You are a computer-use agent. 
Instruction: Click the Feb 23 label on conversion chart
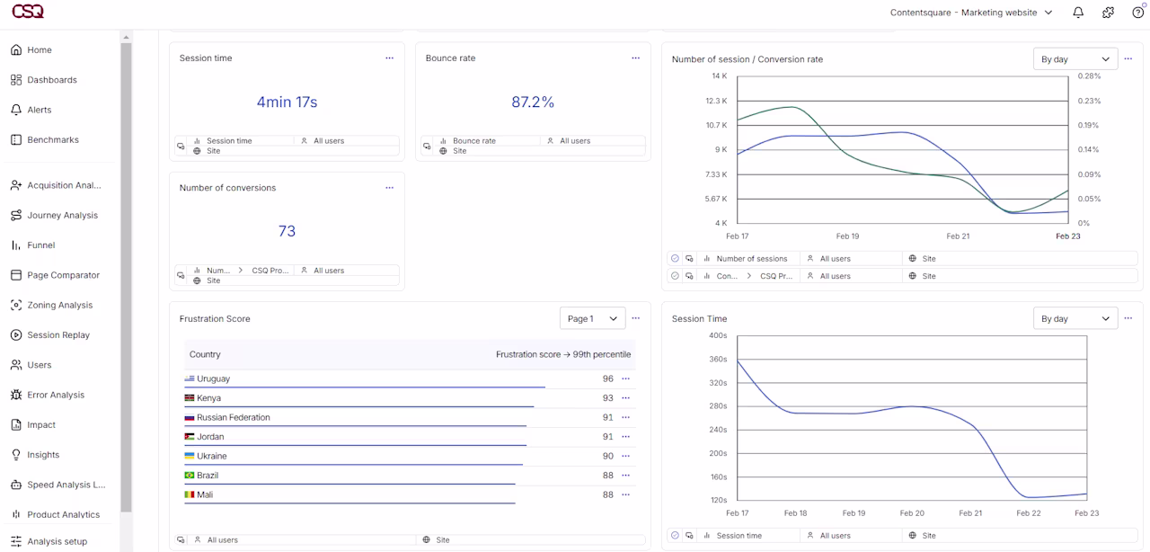[x=1067, y=236]
